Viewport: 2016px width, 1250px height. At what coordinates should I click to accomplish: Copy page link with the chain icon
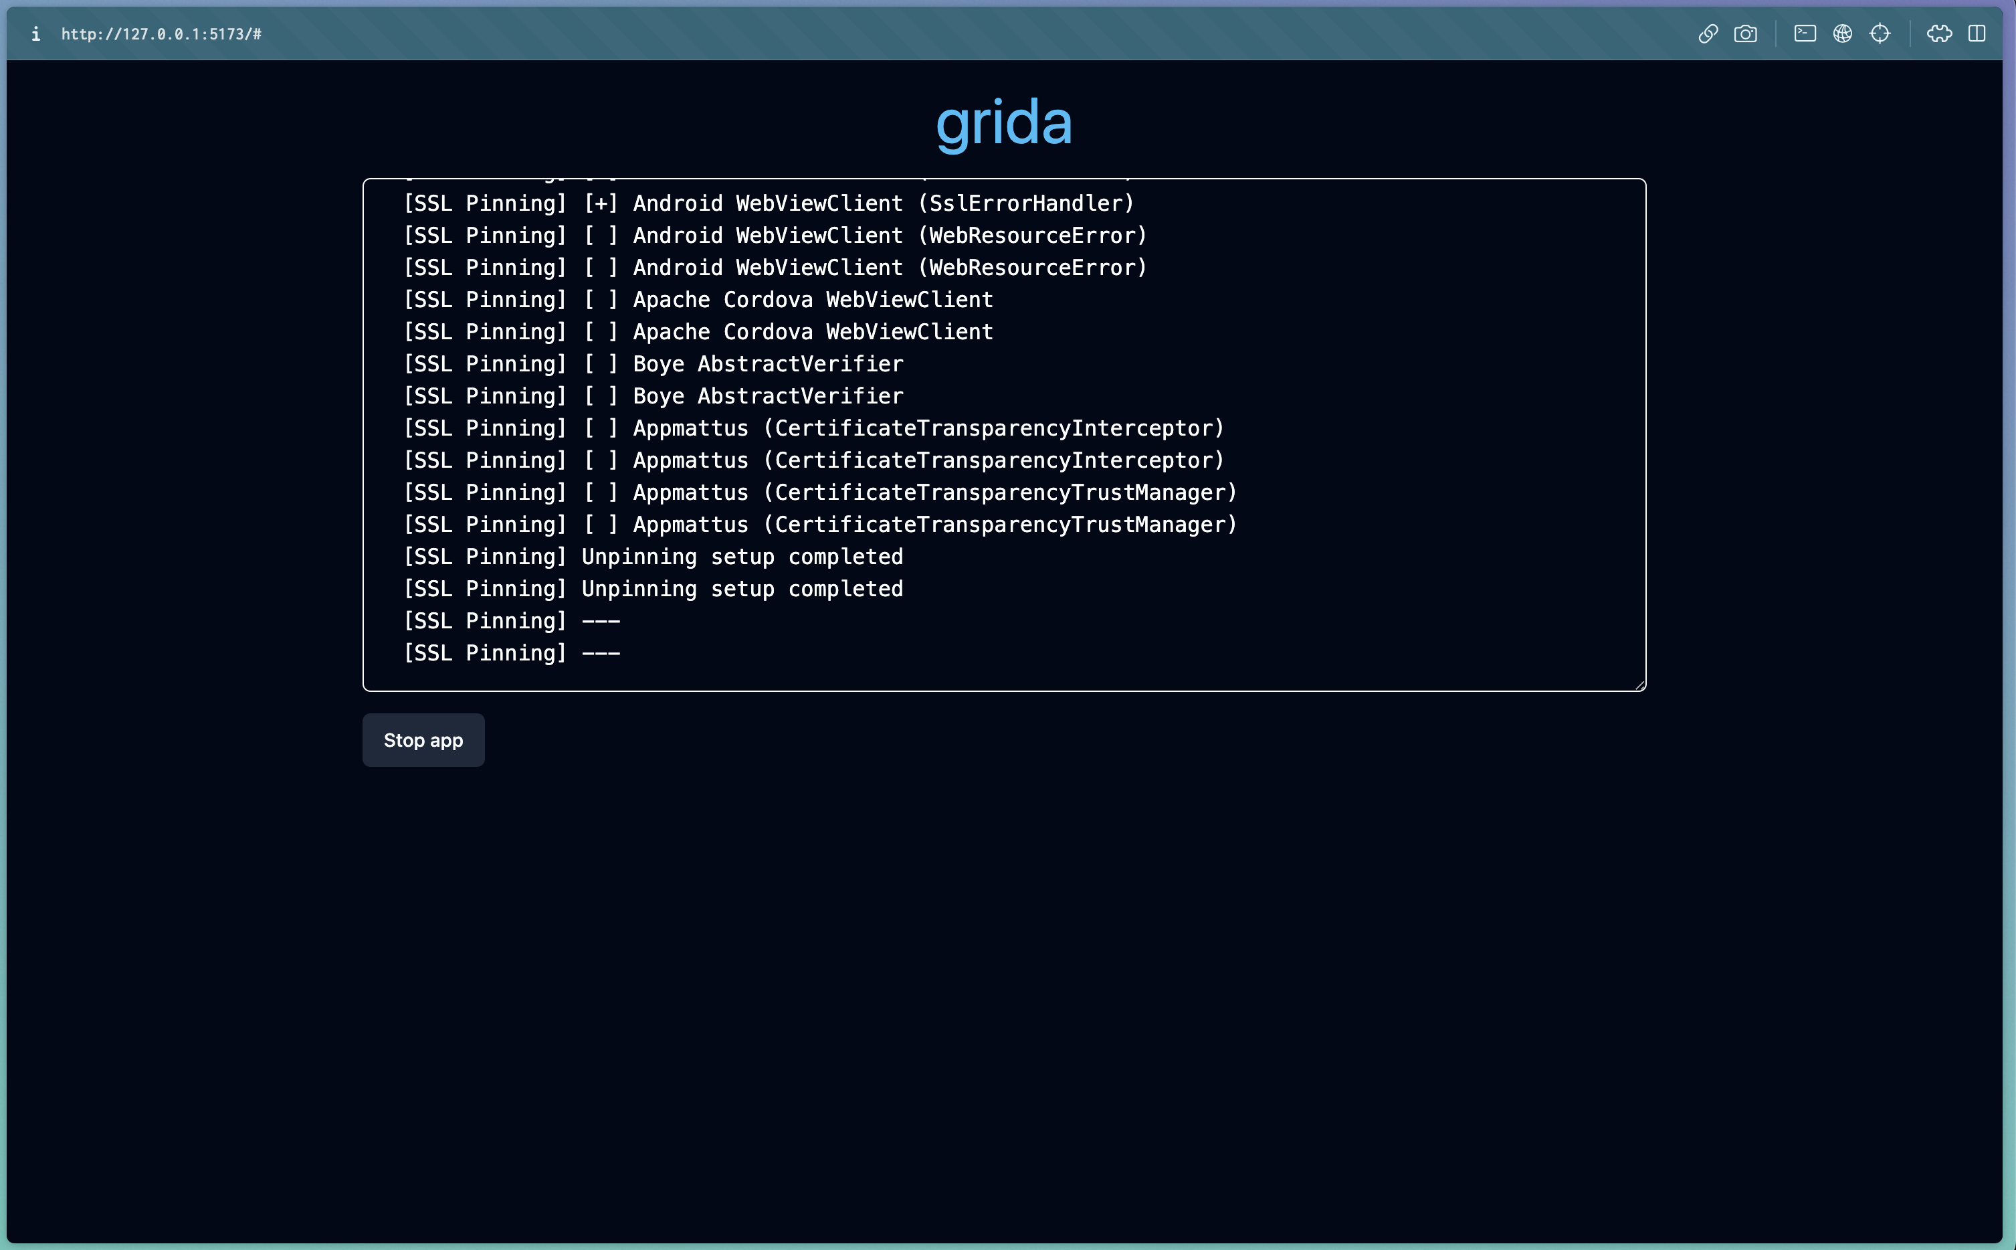point(1708,34)
